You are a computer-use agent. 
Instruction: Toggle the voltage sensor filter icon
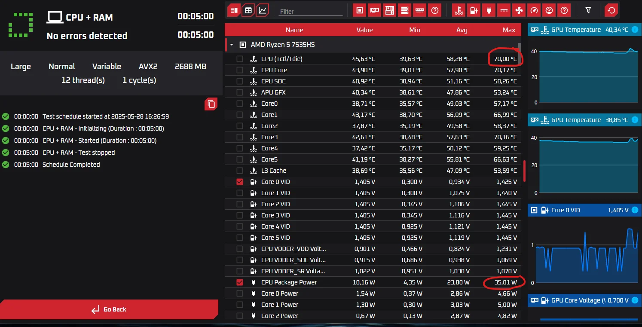(474, 10)
